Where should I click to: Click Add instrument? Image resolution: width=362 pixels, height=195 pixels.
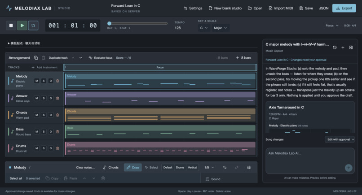(44, 67)
